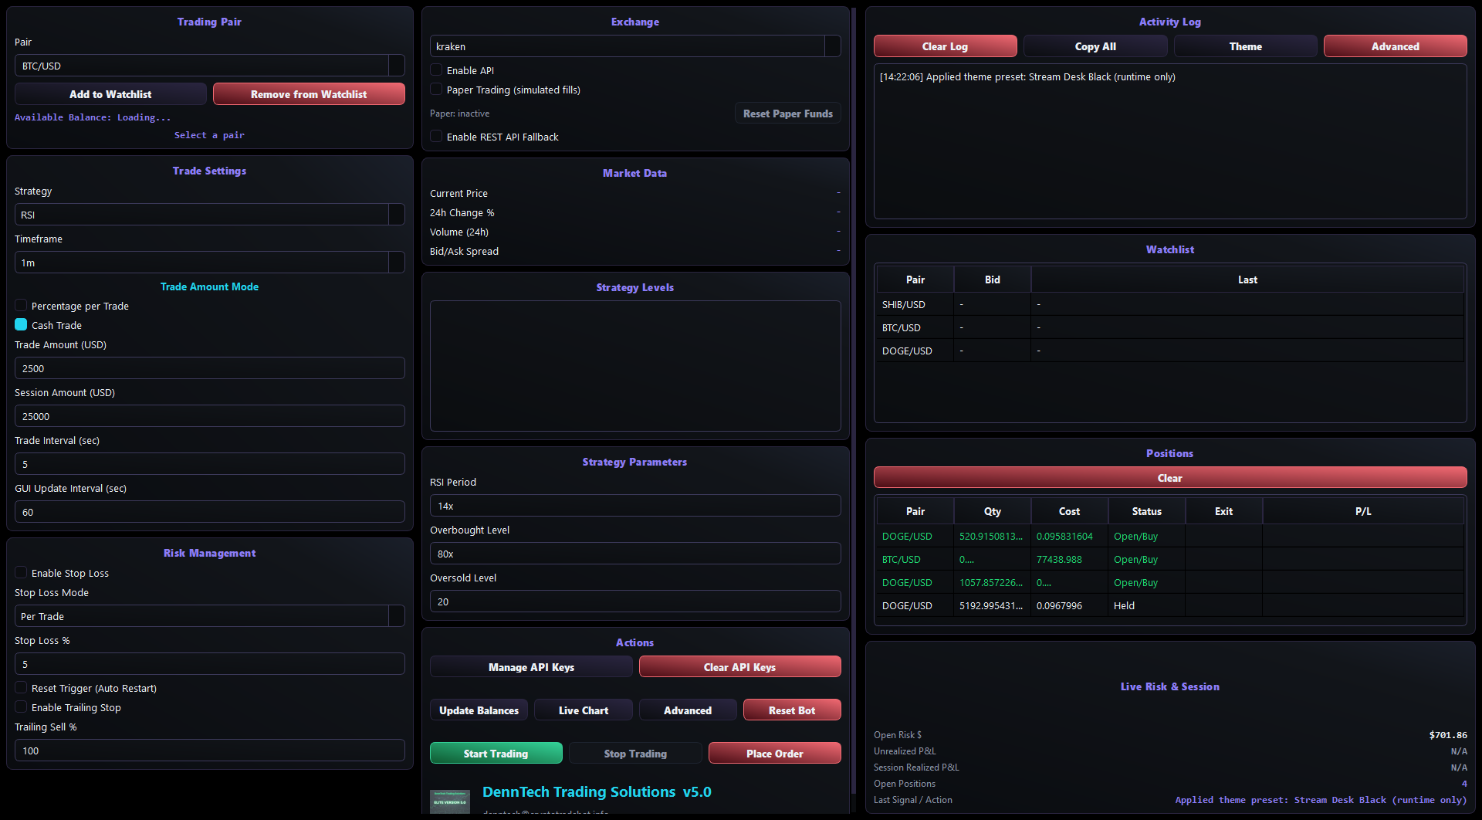This screenshot has width=1482, height=820.
Task: Copy all activity log text
Action: (1095, 46)
